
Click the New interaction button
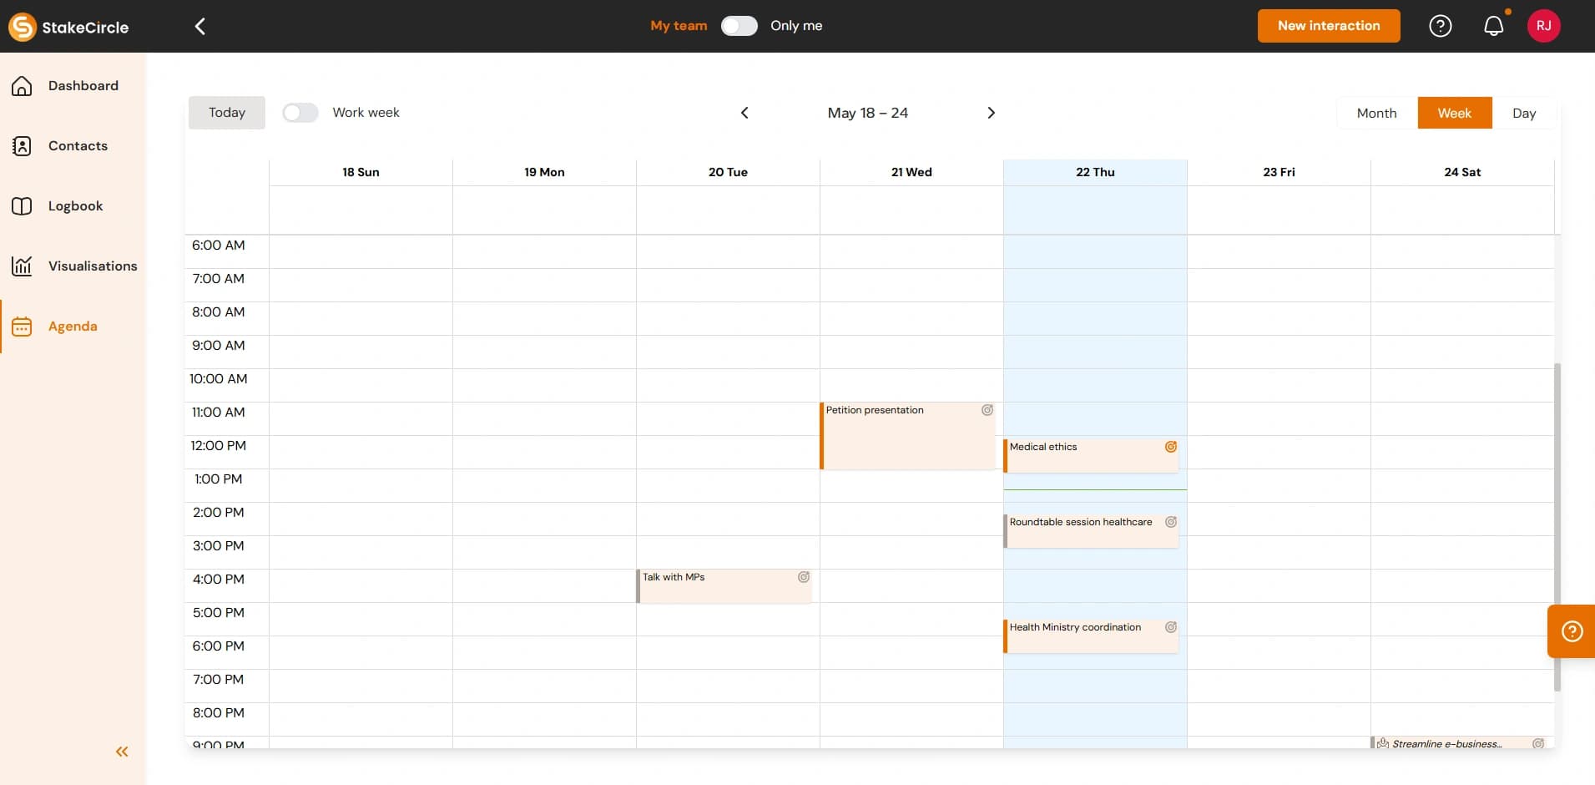point(1328,26)
